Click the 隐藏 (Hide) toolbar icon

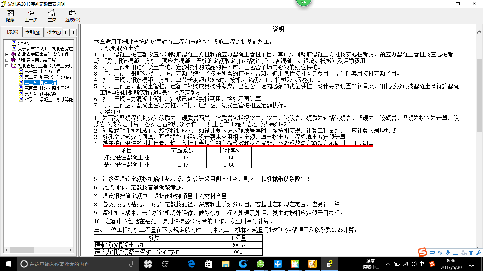[x=10, y=16]
